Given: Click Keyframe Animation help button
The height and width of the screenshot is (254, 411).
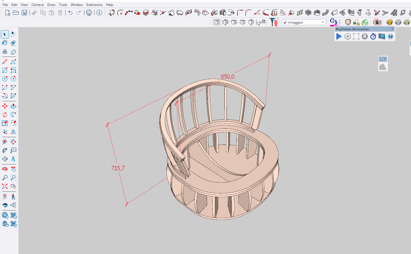Looking at the screenshot, I should point(390,36).
